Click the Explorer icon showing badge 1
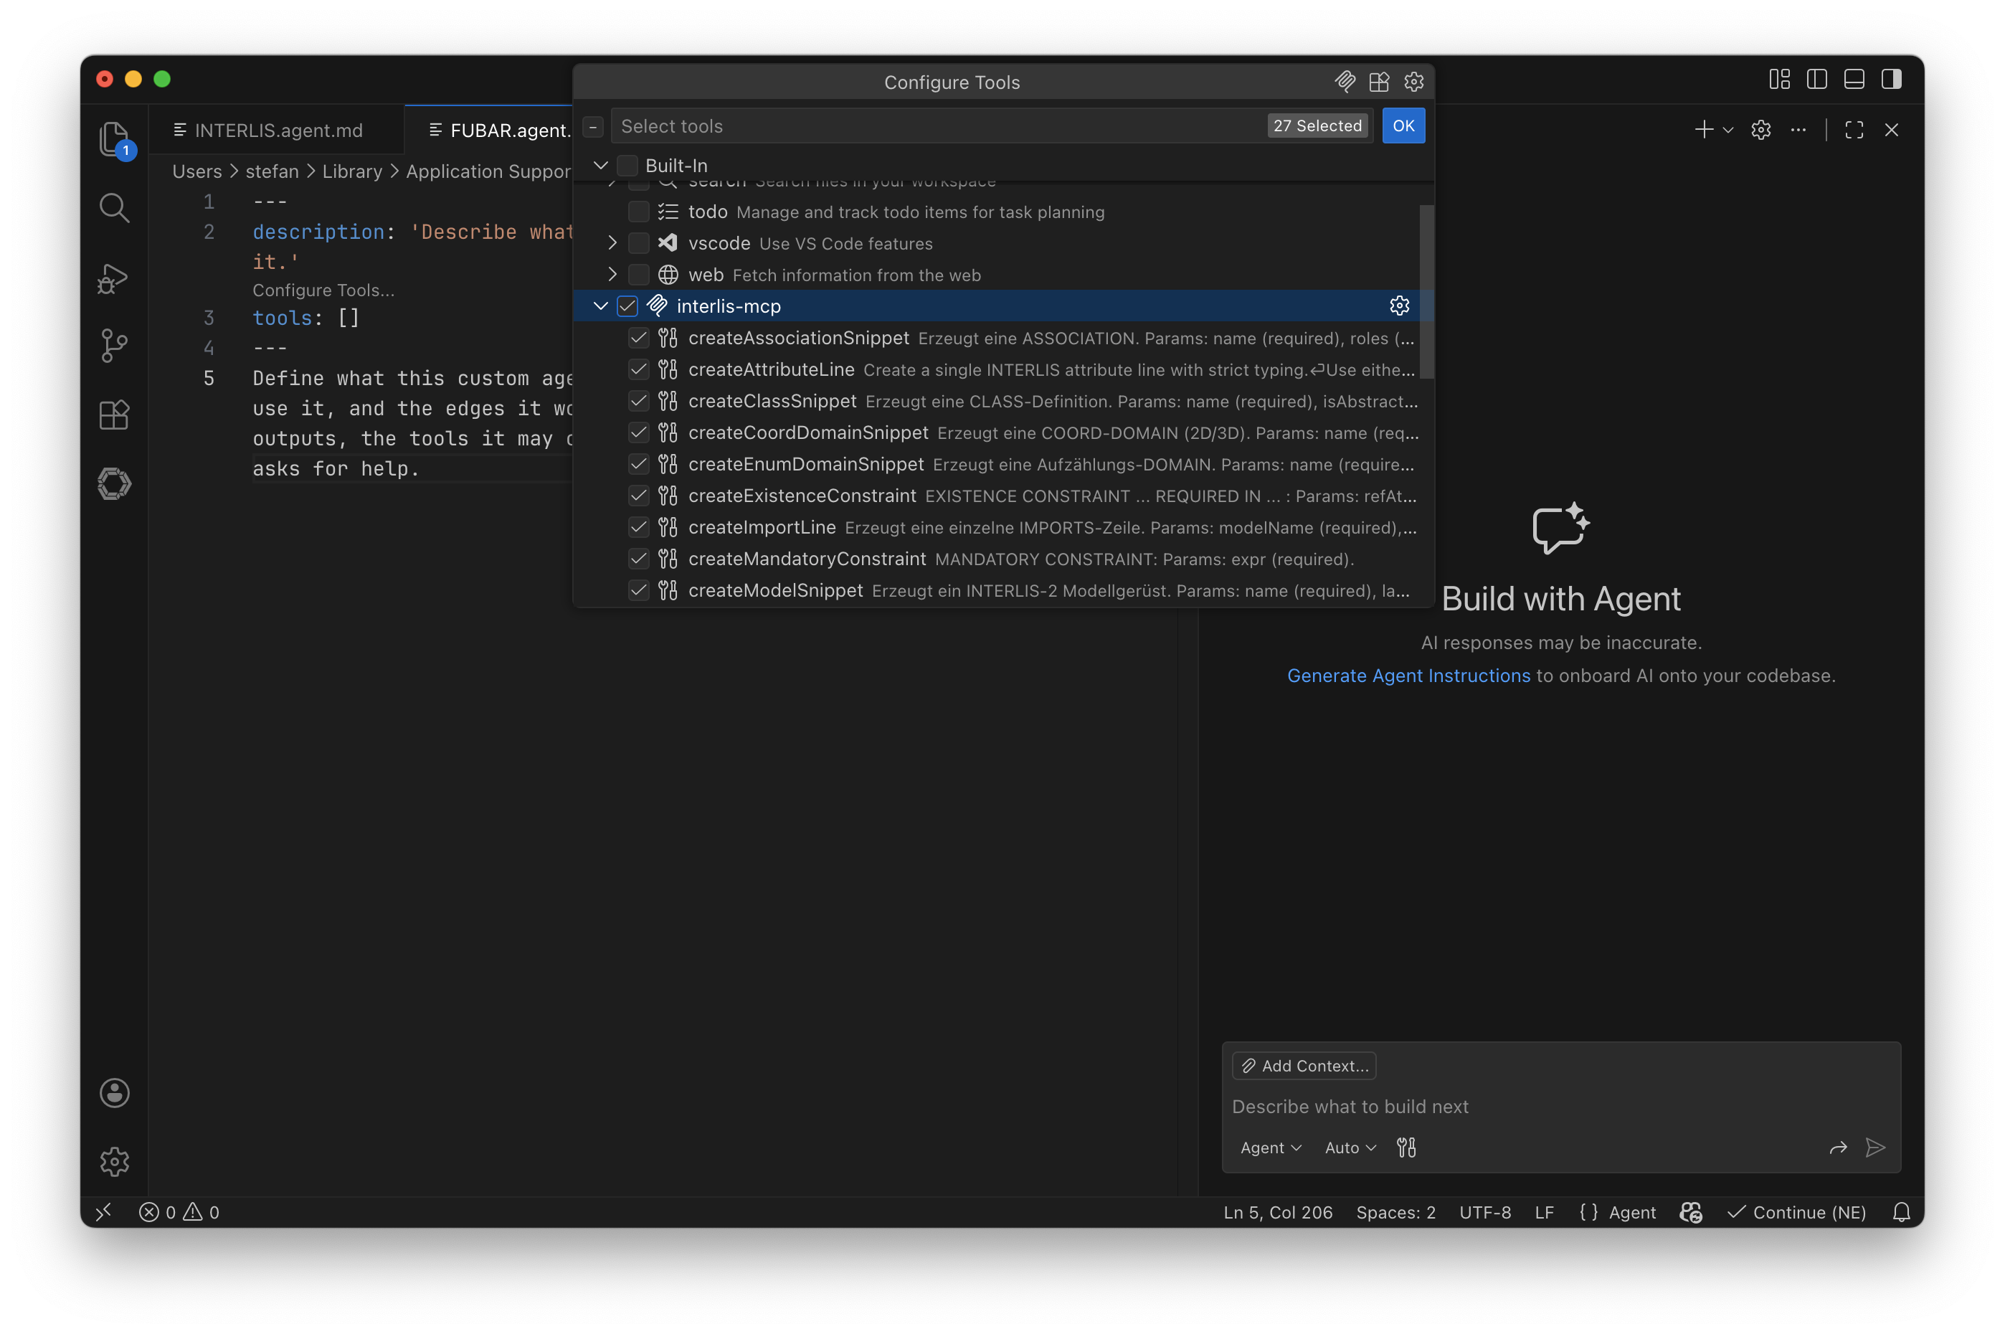2005x1334 pixels. point(114,138)
